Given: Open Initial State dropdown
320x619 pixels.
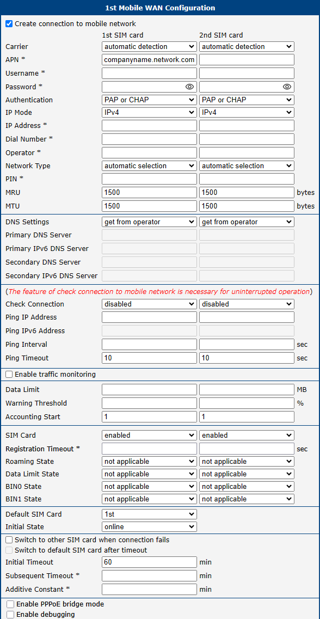Looking at the screenshot, I should click(x=149, y=527).
